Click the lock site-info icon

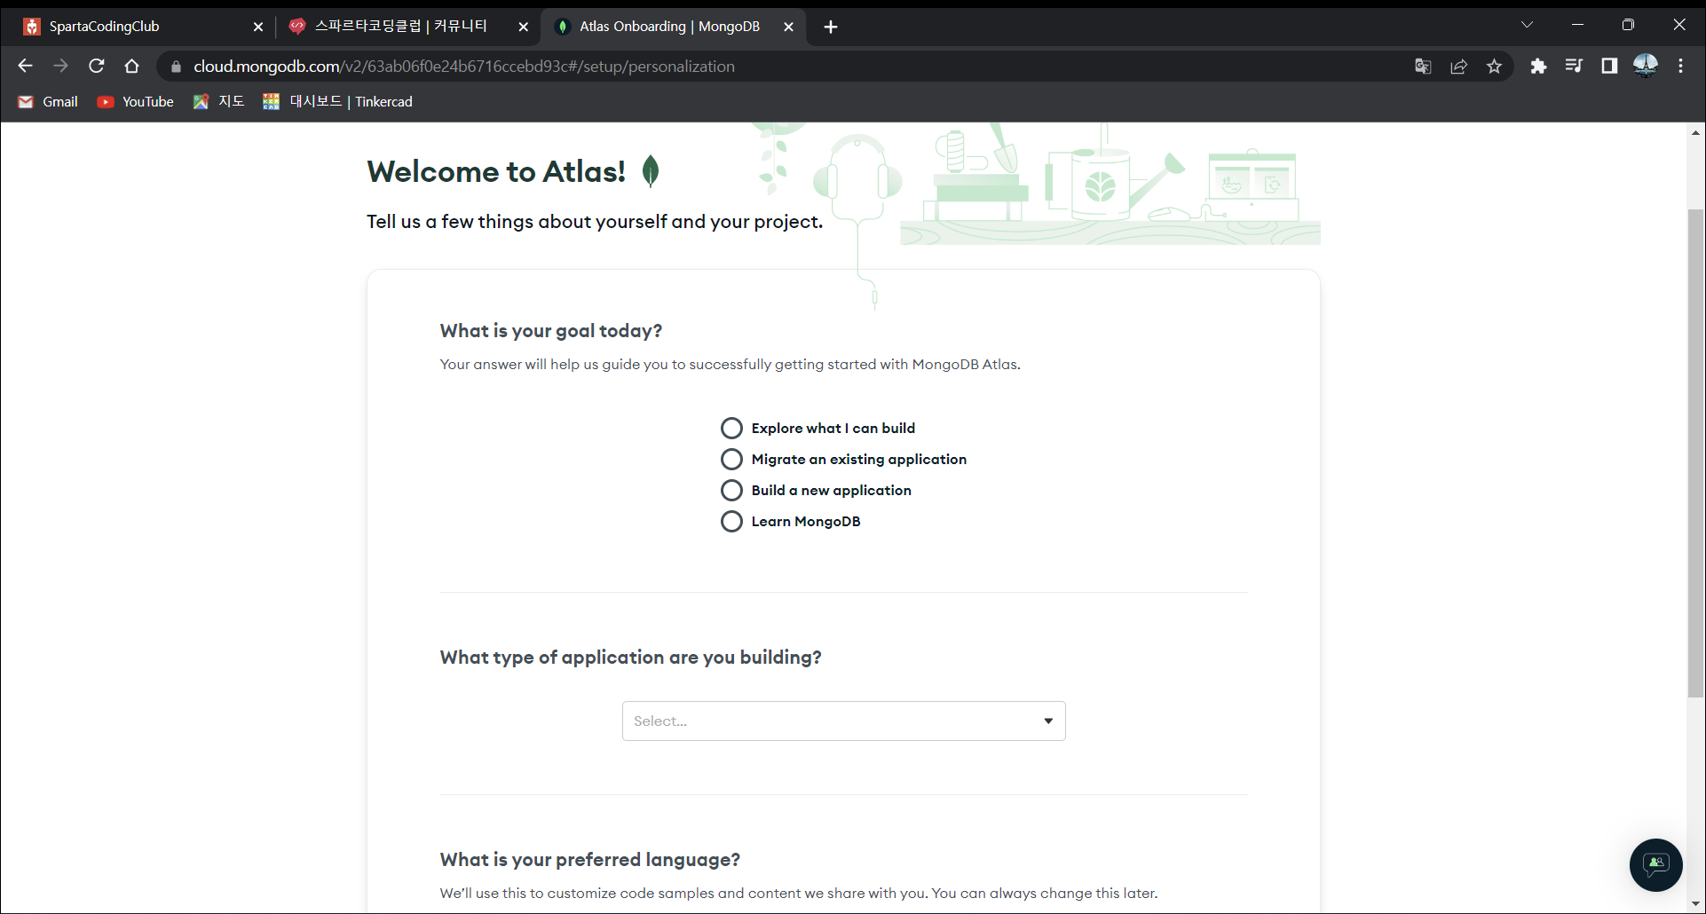tap(176, 67)
